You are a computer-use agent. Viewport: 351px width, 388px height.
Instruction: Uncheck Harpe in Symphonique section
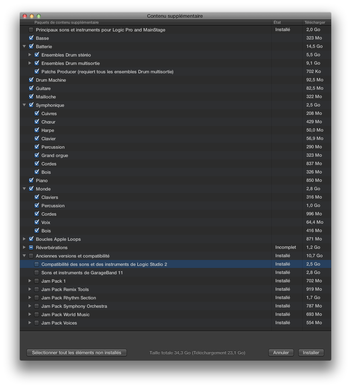coord(37,130)
